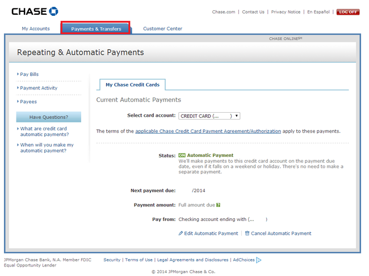Open the Credit Card Payment Agreement/Authorization link

point(208,131)
